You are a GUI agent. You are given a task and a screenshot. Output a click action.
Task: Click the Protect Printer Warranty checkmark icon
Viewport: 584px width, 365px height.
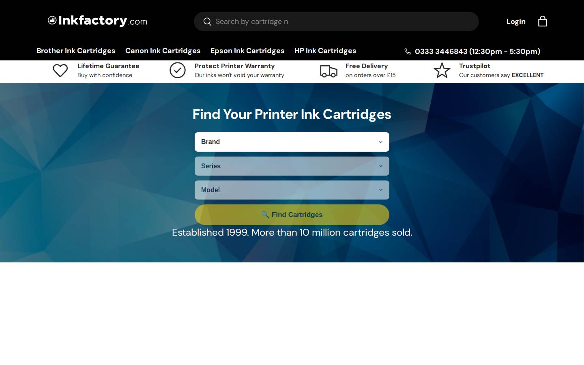click(x=178, y=70)
